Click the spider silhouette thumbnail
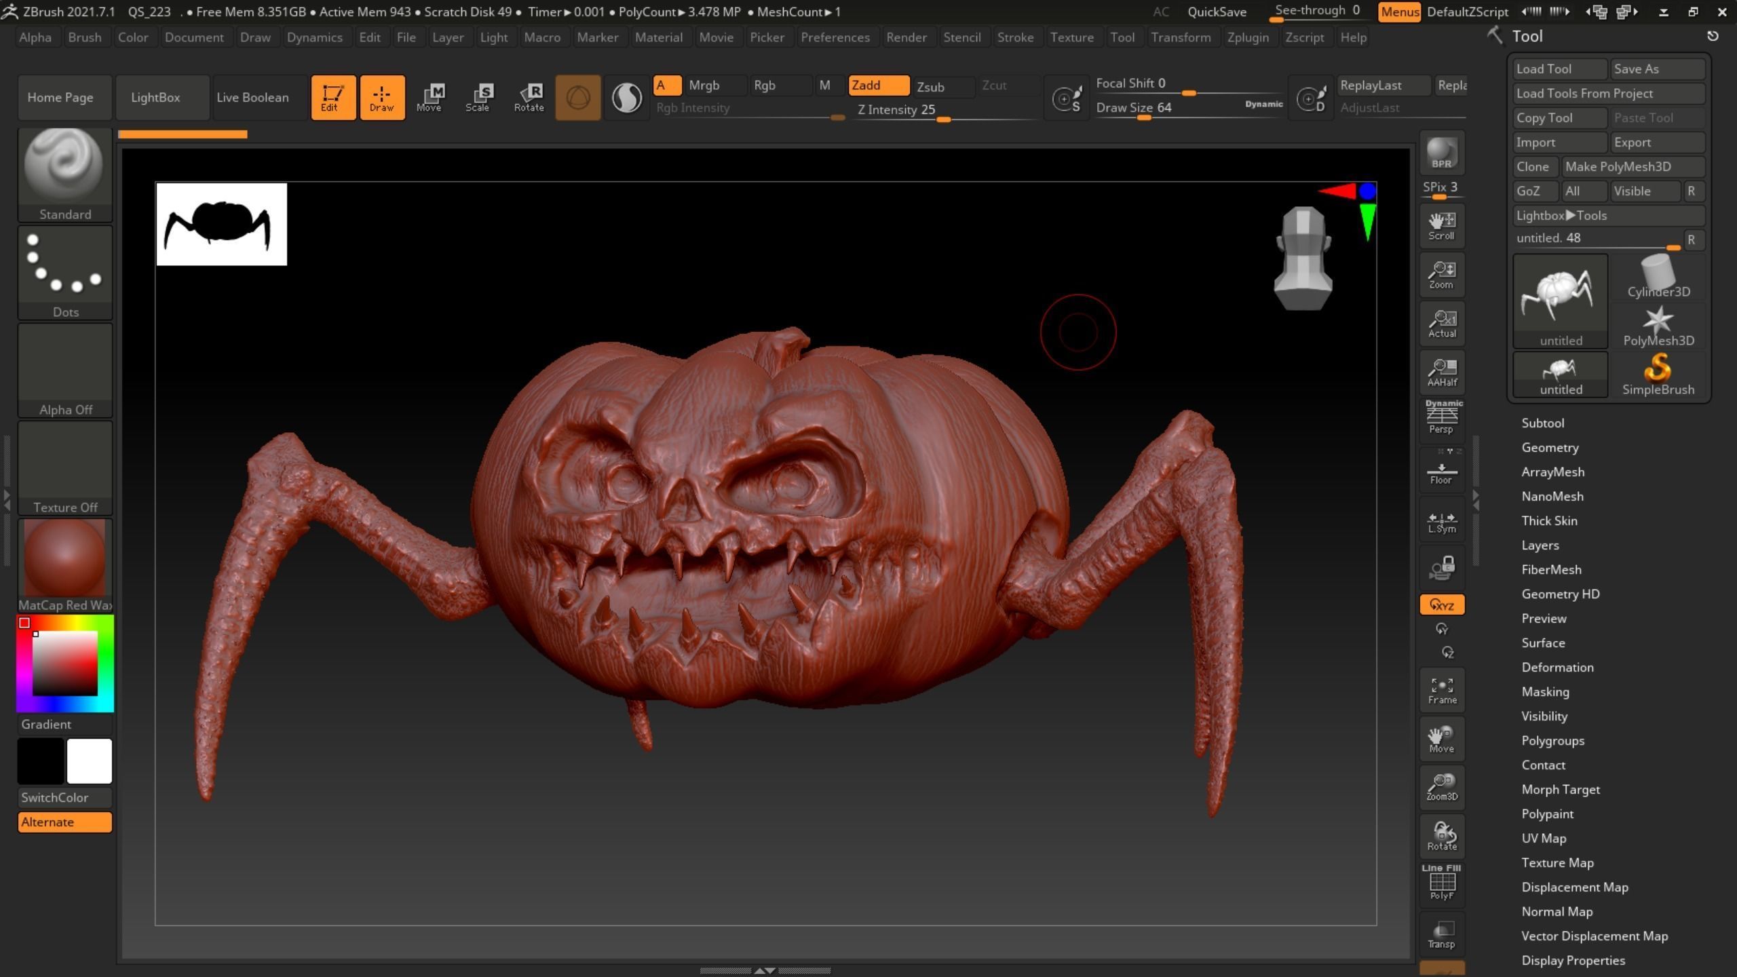Screen dimensions: 1737x977 click(221, 224)
